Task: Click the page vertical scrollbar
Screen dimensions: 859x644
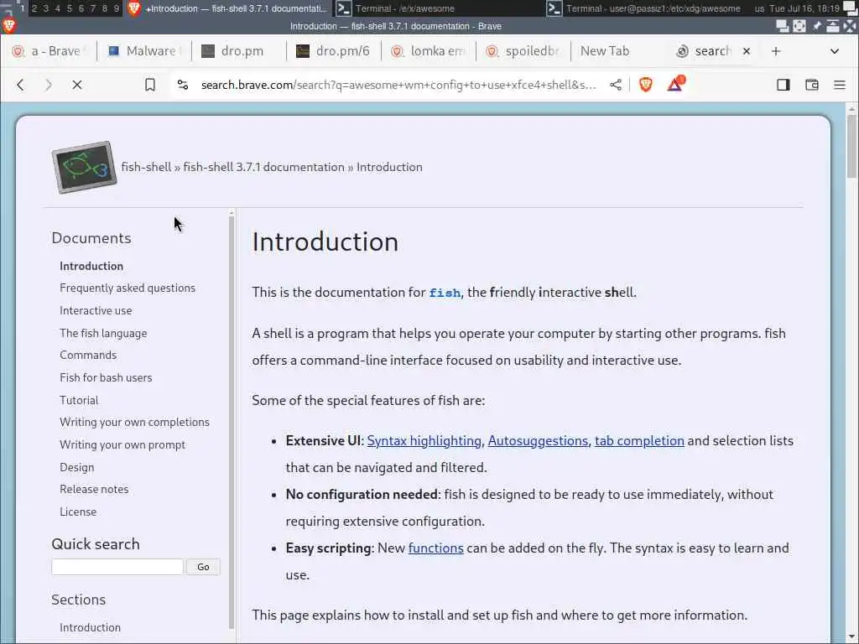Action: [851, 146]
